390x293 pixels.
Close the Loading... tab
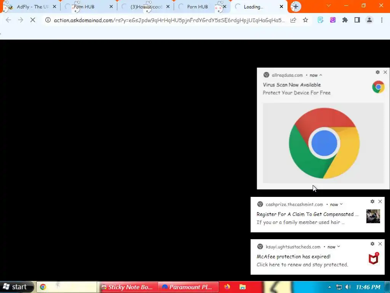(x=281, y=7)
